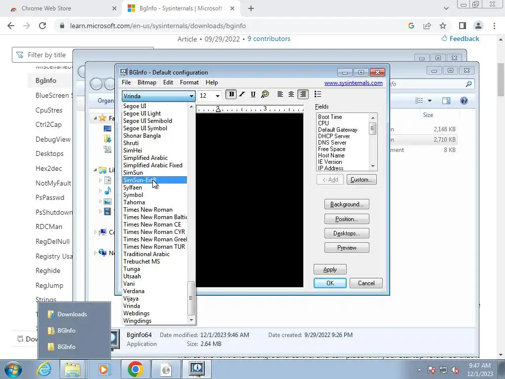The height and width of the screenshot is (379, 505).
Task: Click Filter by title input
Action: pyautogui.click(x=47, y=55)
